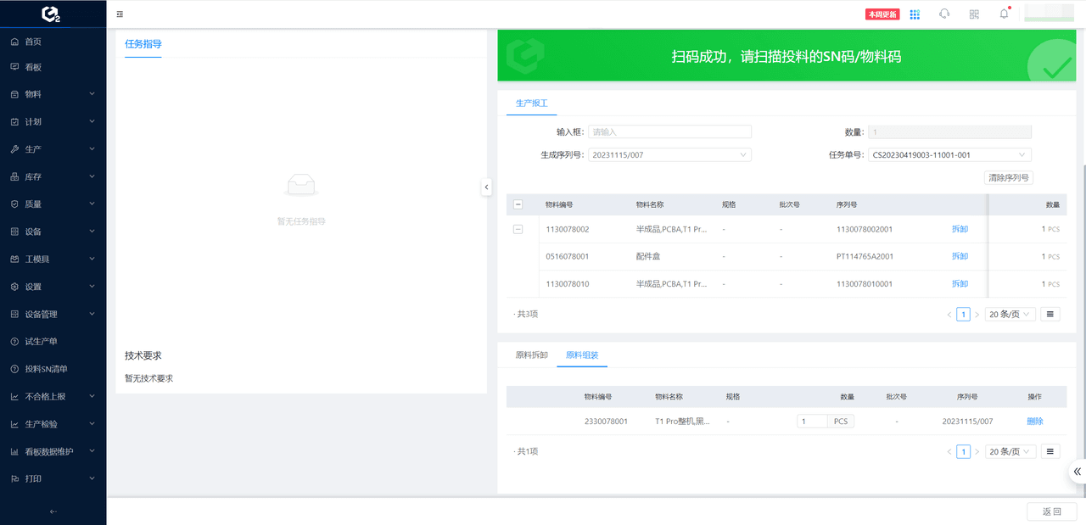Expand the 物料 submenu chevron

[x=92, y=94]
